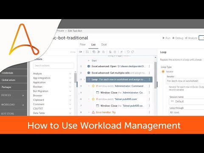
Task: Click window icon on Close Administrator row
Action: (x=97, y=93)
